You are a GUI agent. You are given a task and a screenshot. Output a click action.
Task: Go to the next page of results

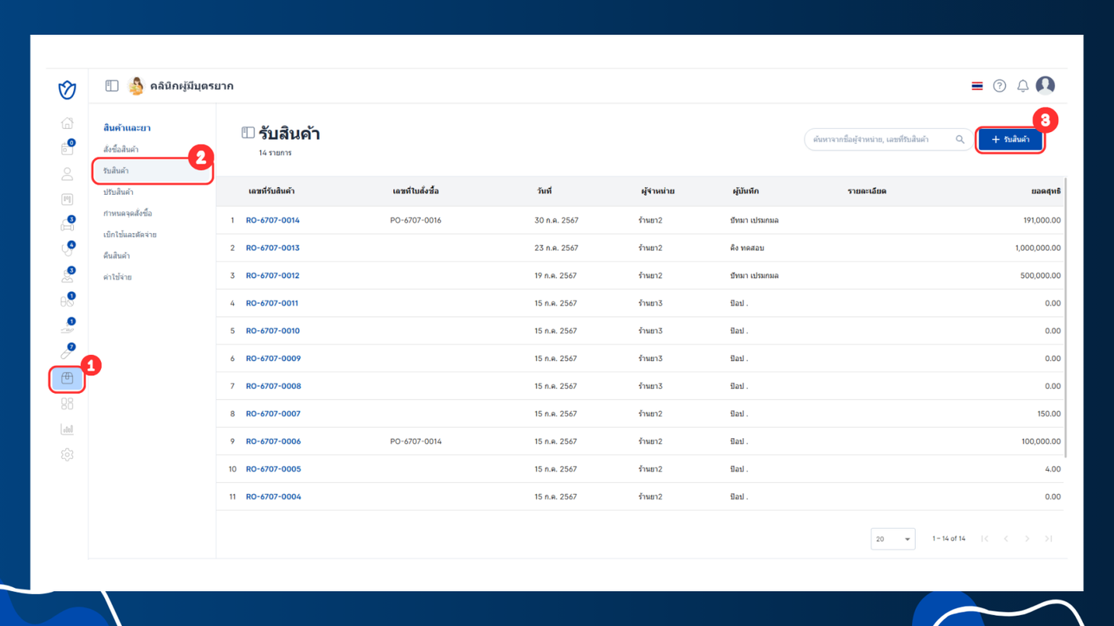[x=1027, y=539]
